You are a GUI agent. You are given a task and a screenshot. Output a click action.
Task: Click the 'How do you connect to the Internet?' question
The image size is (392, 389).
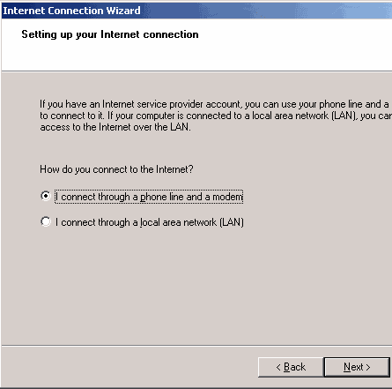pyautogui.click(x=116, y=169)
